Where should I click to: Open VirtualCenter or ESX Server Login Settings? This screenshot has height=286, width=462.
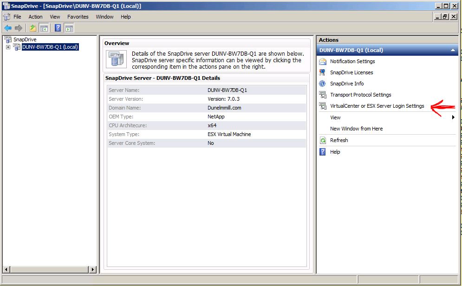[x=377, y=106]
